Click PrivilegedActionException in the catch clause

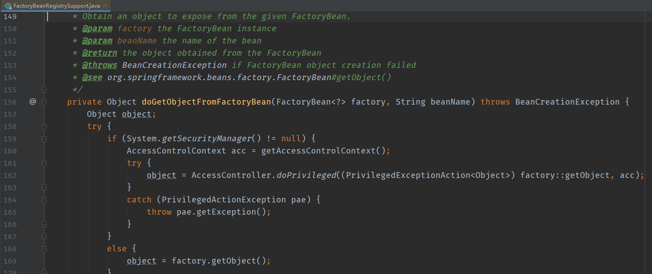pyautogui.click(x=224, y=200)
